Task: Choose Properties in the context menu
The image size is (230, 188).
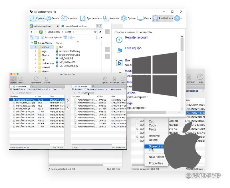Action: click(x=156, y=163)
